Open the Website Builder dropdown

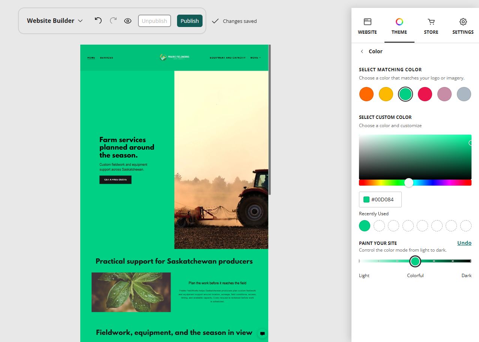coord(55,21)
